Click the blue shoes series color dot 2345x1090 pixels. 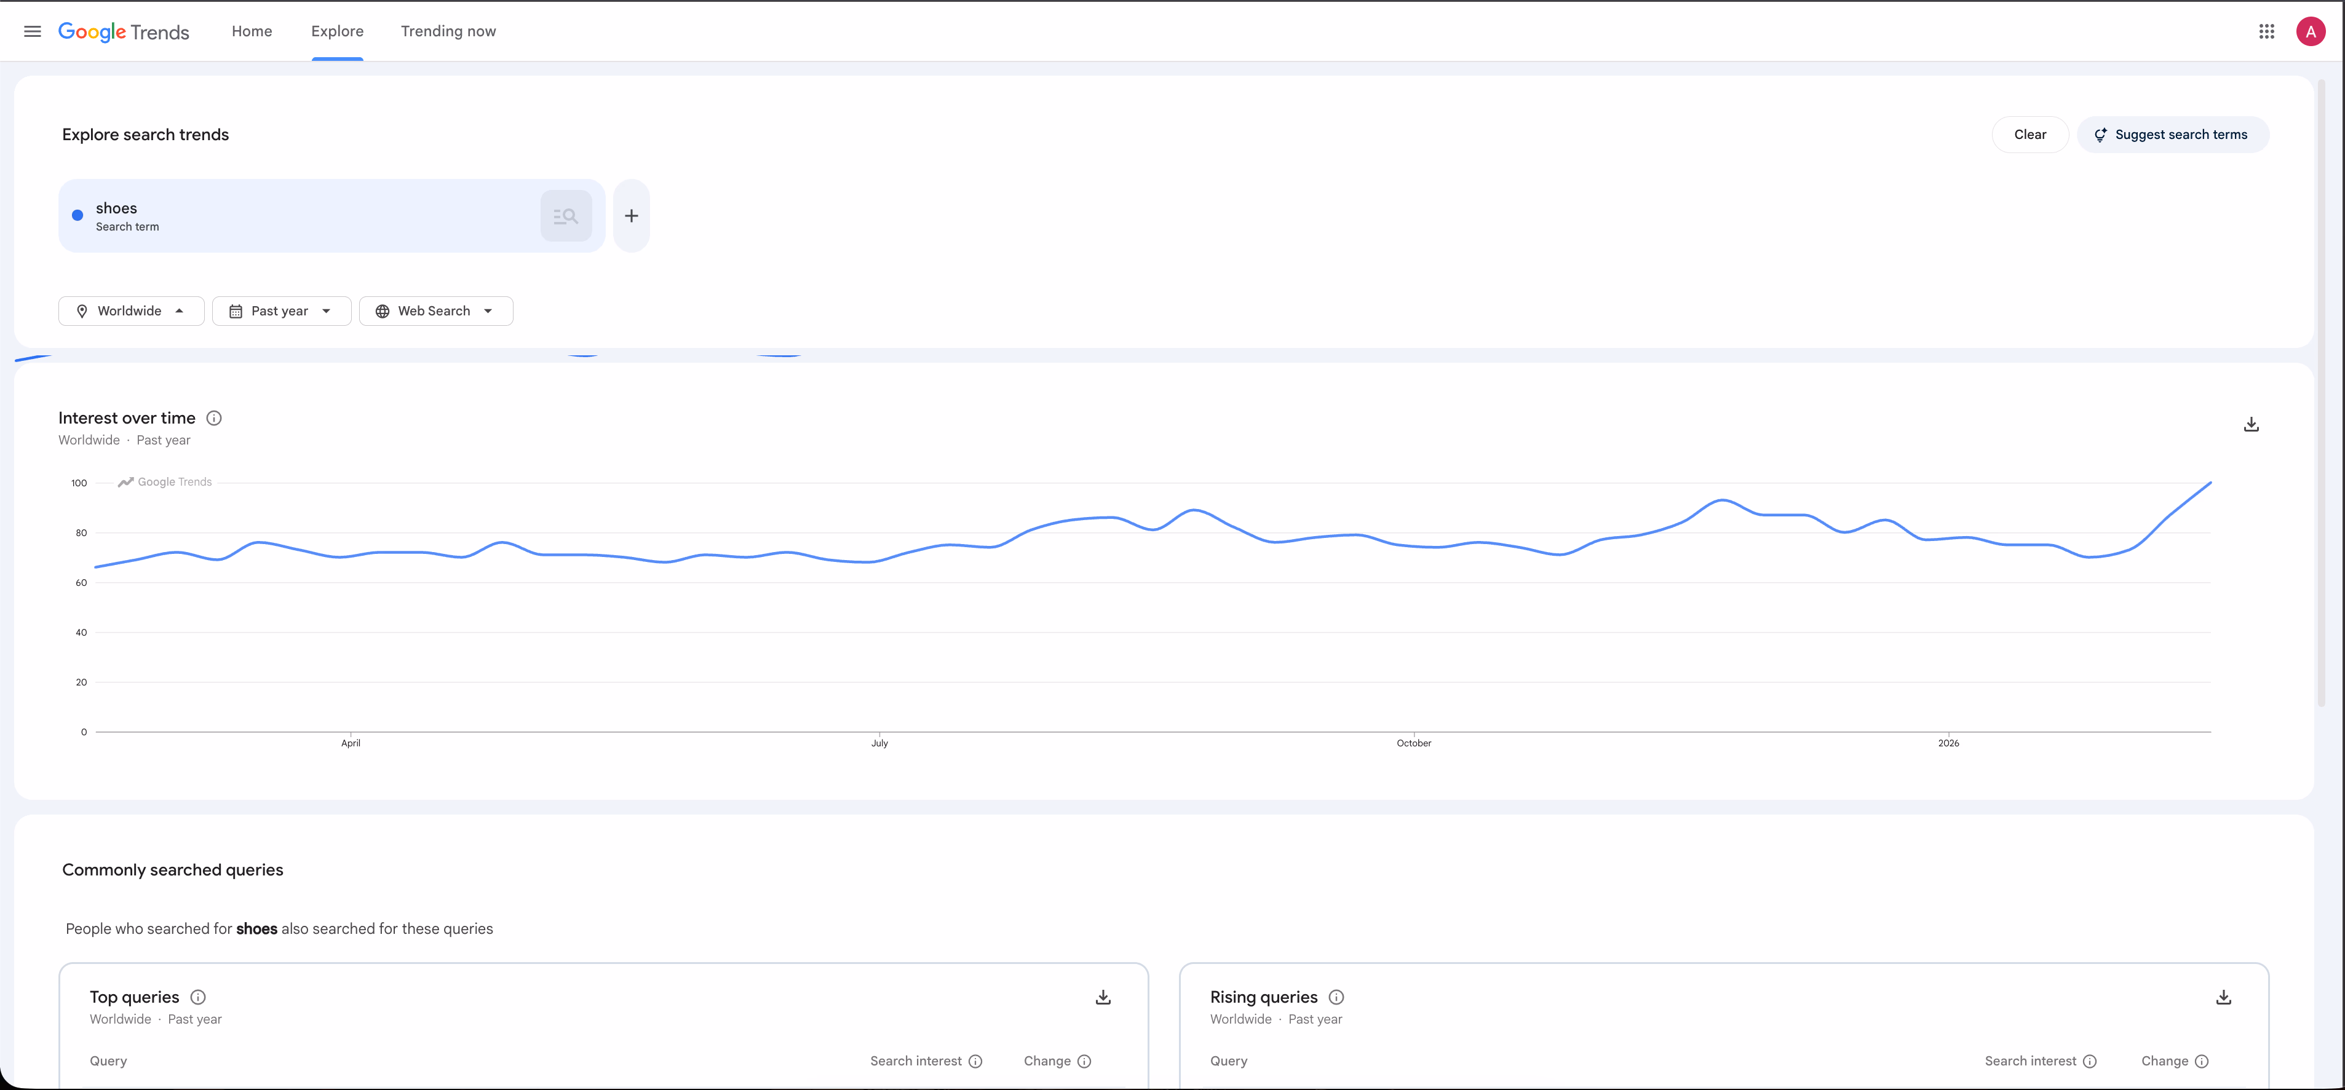77,215
